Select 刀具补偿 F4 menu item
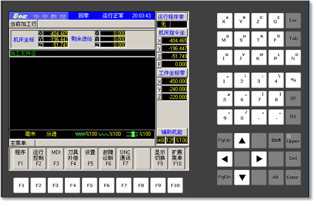Image resolution: width=316 pixels, height=206 pixels. pyautogui.click(x=73, y=158)
